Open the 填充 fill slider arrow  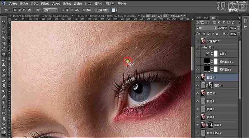[x=238, y=34]
